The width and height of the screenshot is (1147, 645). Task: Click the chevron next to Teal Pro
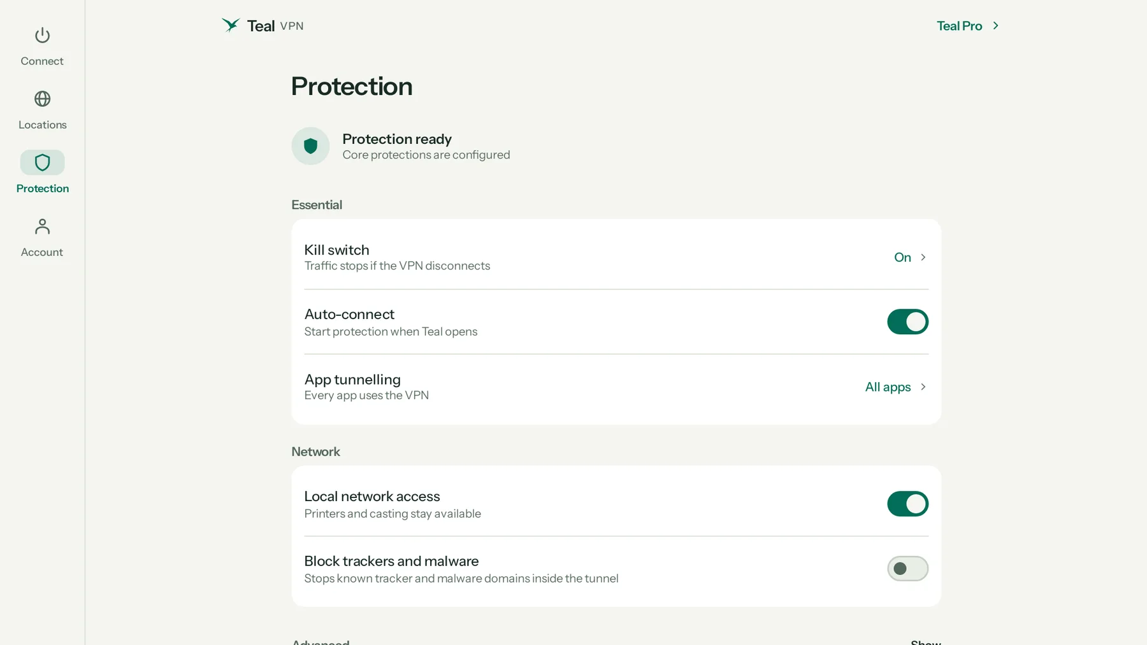(x=995, y=25)
